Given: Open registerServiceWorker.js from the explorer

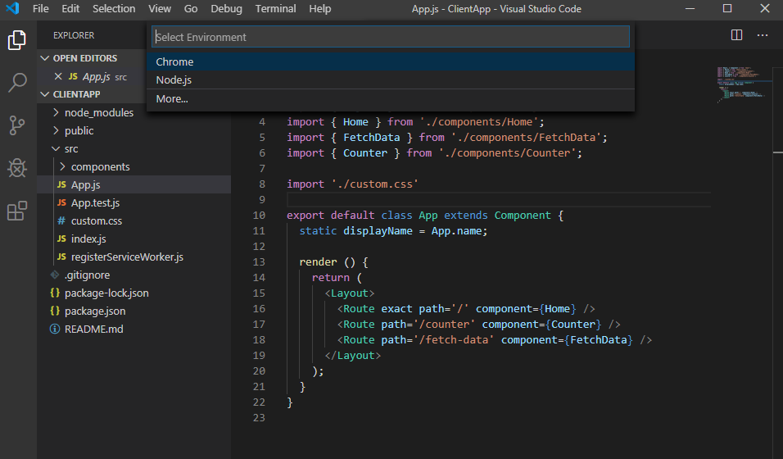Looking at the screenshot, I should click(134, 257).
